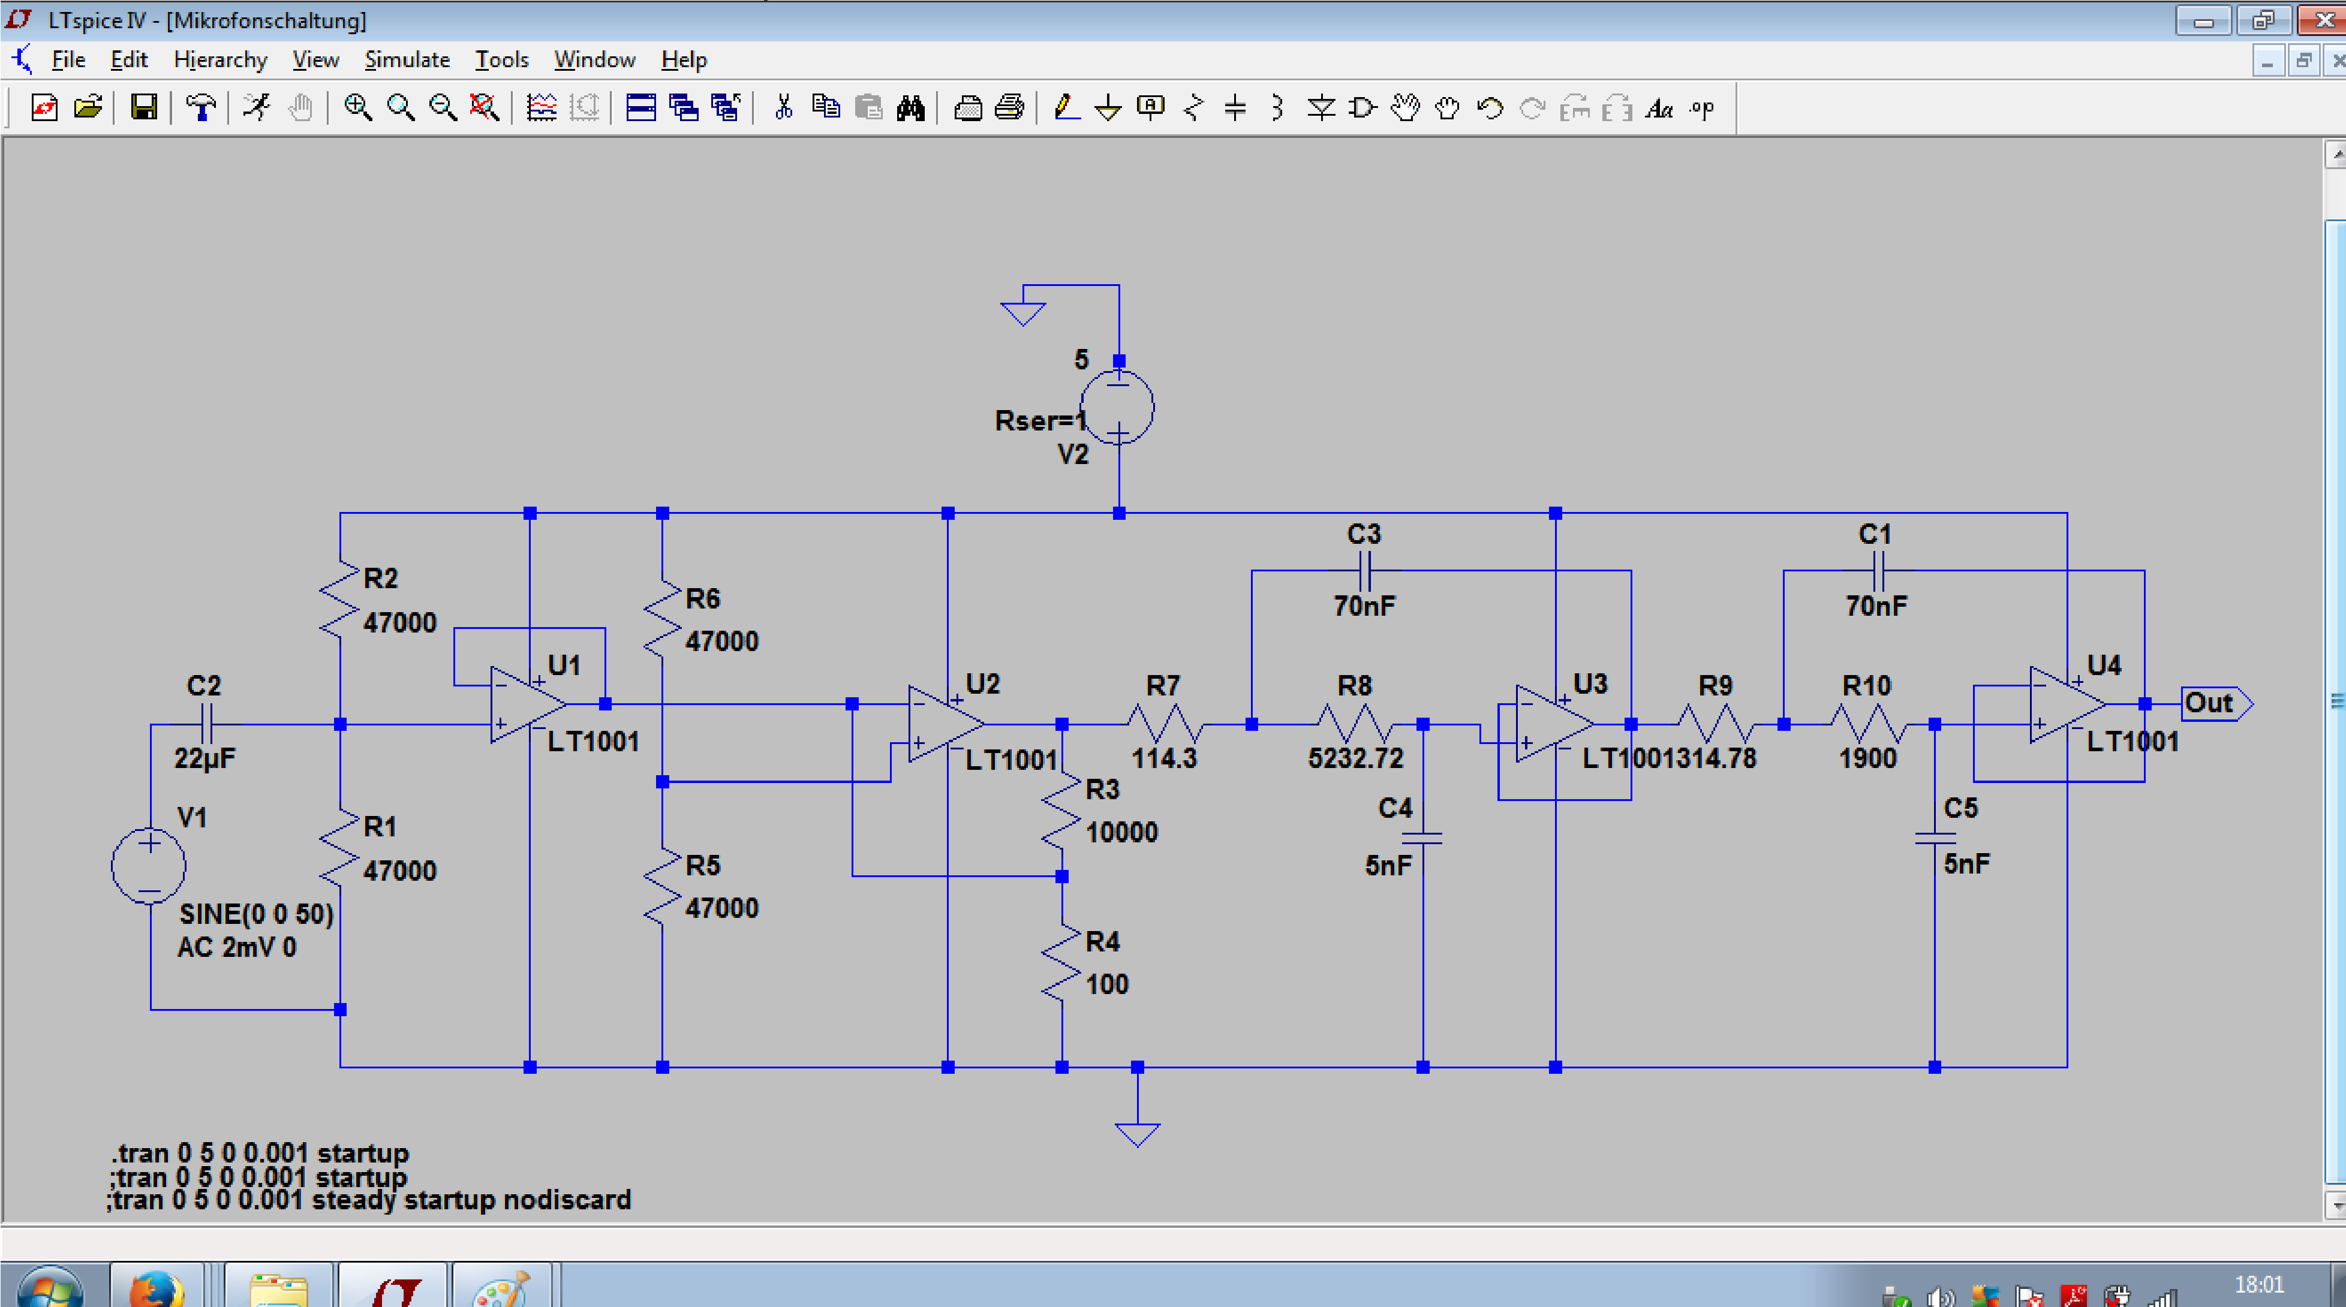Select the SPICE directive .op tool
Image resolution: width=2346 pixels, height=1307 pixels.
pyautogui.click(x=1701, y=107)
